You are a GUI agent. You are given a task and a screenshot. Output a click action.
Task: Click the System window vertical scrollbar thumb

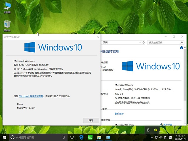coord(185,75)
